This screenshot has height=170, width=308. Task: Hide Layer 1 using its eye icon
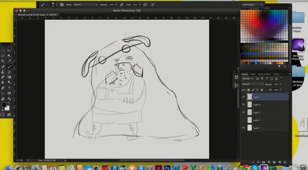244,128
